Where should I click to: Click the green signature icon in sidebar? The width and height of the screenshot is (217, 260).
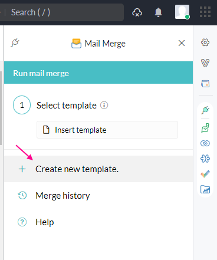[x=205, y=128]
